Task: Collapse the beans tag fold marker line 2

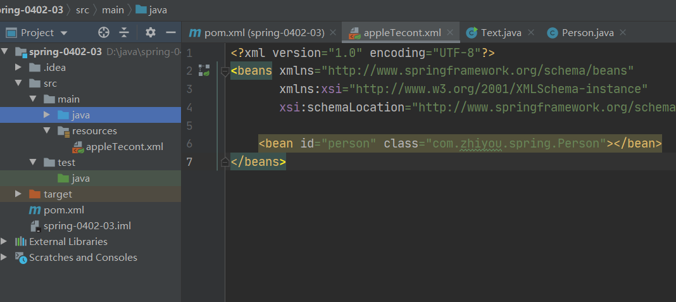Action: (225, 71)
